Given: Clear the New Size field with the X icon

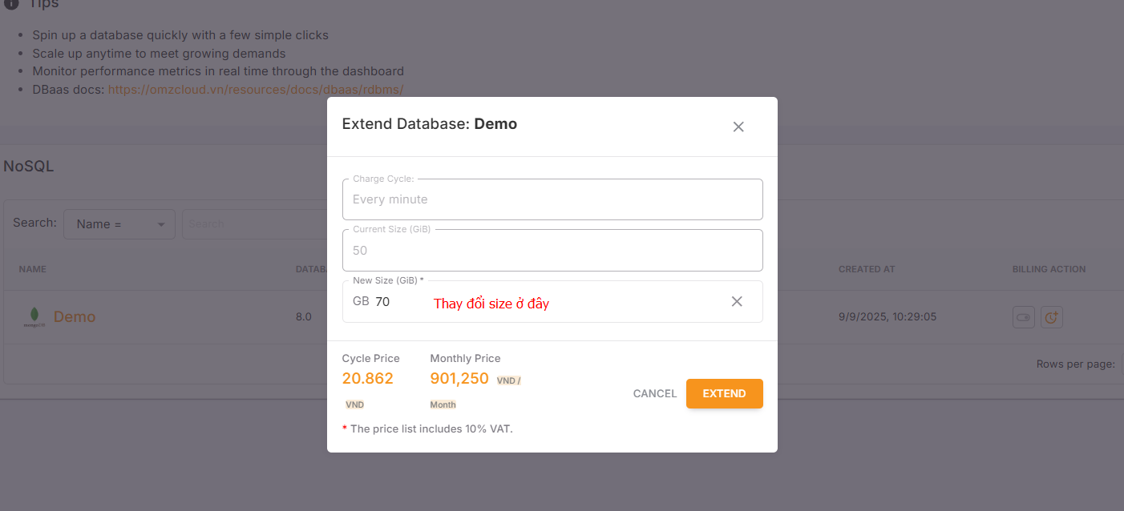Looking at the screenshot, I should coord(737,301).
